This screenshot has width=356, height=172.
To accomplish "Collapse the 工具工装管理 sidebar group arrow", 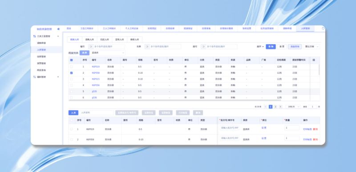I will 58,36.
